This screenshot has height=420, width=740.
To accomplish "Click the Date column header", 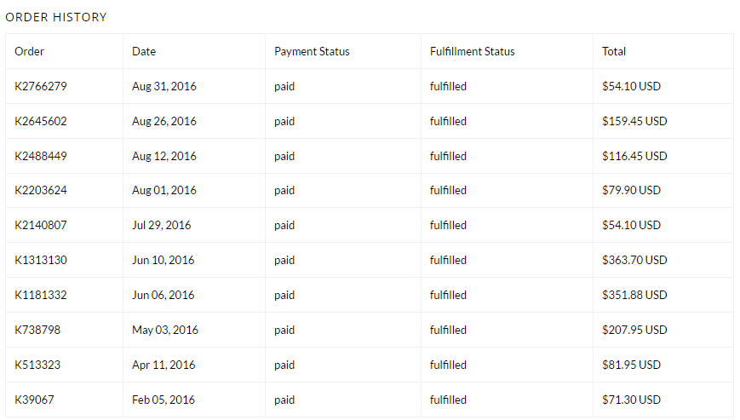I will (144, 51).
